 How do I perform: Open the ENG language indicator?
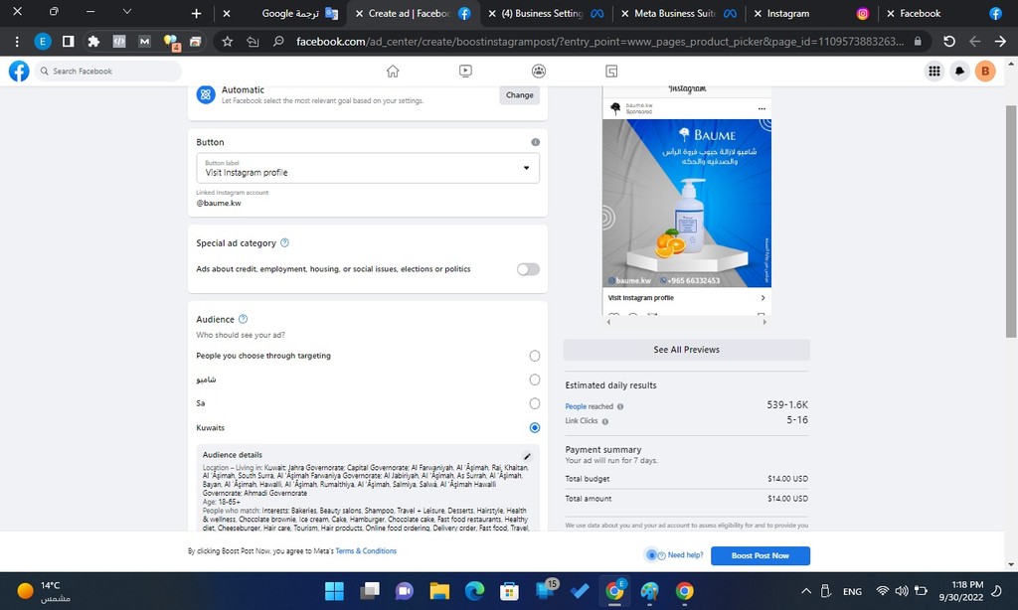tap(852, 591)
